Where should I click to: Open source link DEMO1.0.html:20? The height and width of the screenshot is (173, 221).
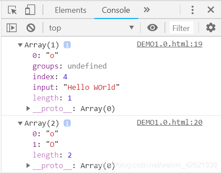170,123
